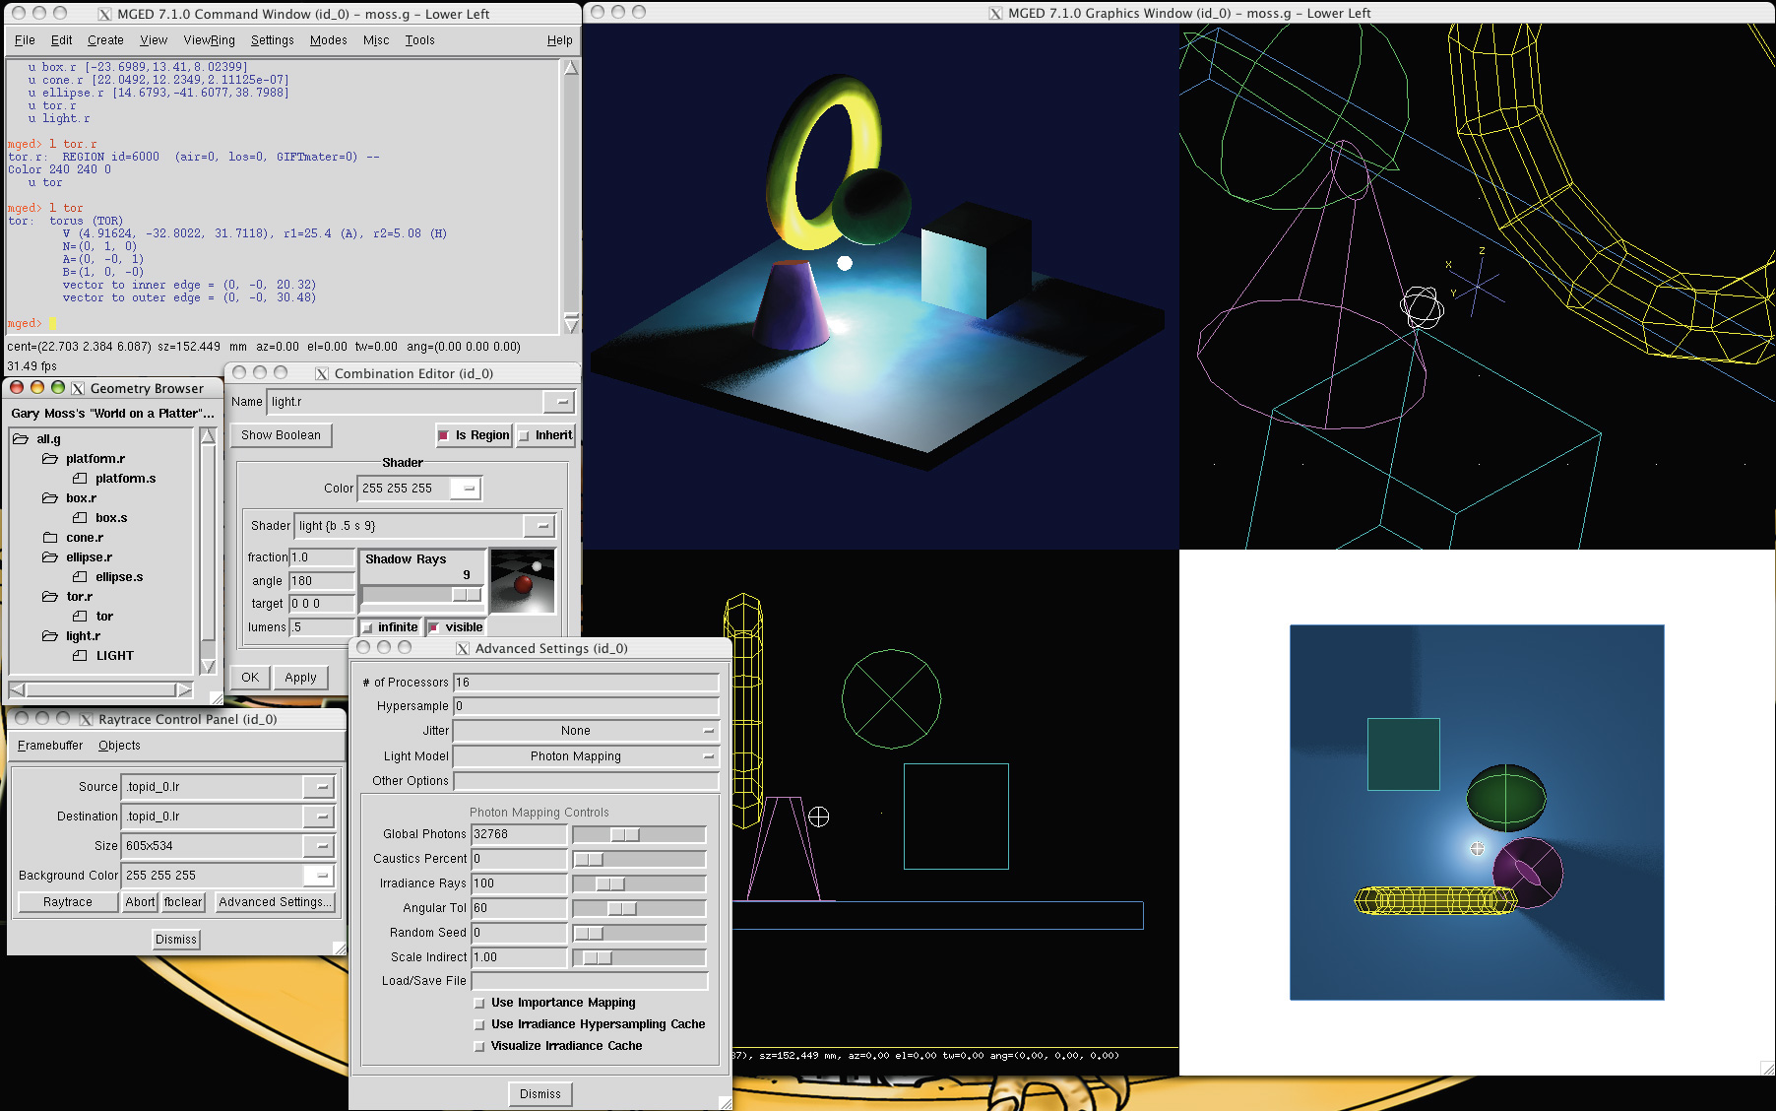The image size is (1776, 1111).
Task: Open the Jitter dropdown menu
Action: click(x=585, y=731)
